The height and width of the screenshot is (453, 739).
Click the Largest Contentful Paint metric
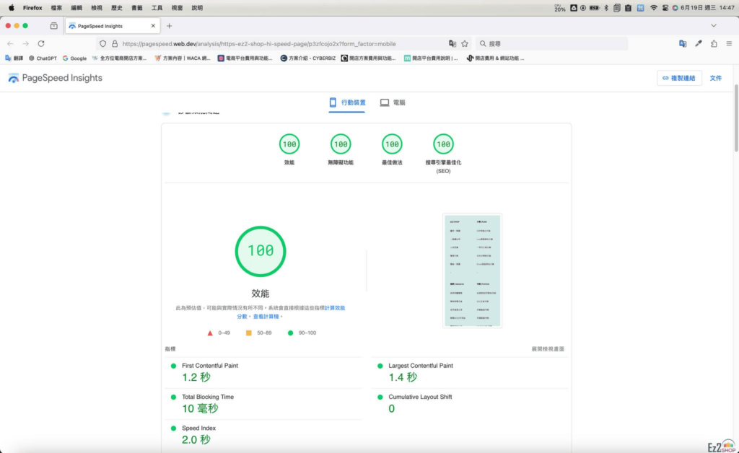click(470, 372)
